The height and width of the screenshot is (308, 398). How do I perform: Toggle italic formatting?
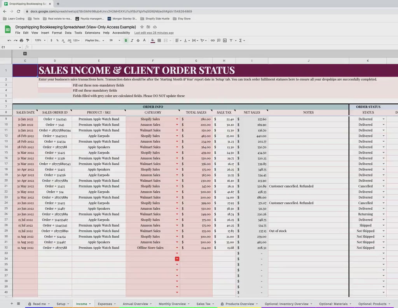coord(132,40)
